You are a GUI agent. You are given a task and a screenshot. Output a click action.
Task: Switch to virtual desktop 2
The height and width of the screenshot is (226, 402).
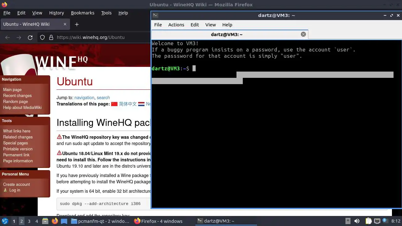(x=21, y=221)
